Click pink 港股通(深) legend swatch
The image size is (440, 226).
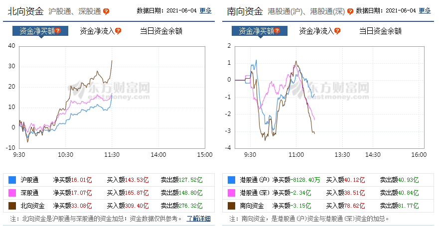(x=231, y=193)
